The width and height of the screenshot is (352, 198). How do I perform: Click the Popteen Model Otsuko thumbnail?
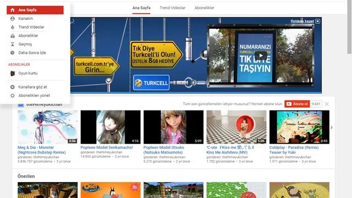(x=174, y=127)
